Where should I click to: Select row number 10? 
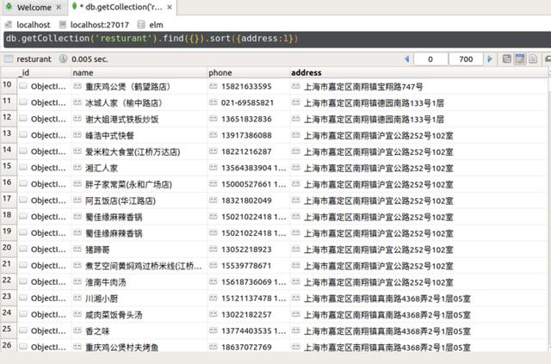click(x=8, y=84)
